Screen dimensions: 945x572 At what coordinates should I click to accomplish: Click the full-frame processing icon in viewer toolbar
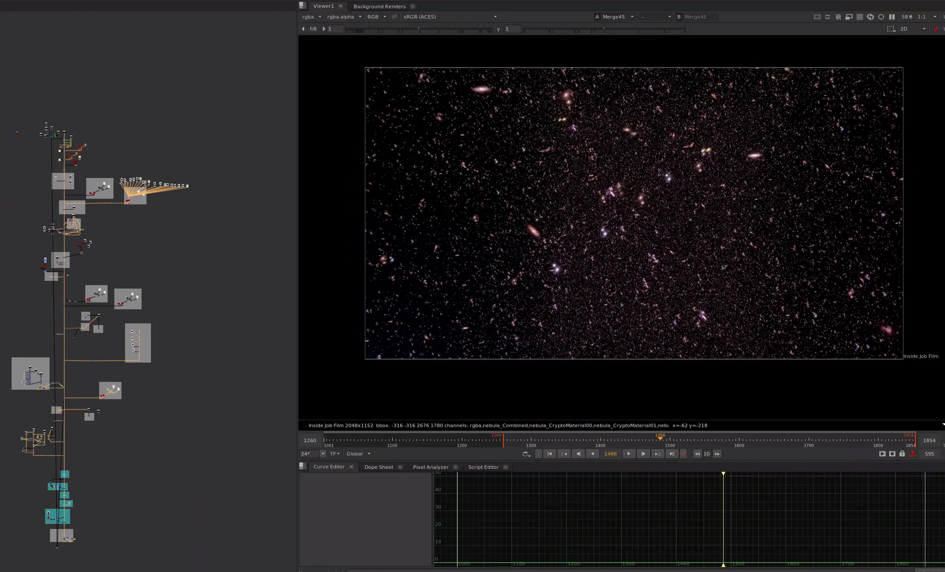click(x=818, y=17)
